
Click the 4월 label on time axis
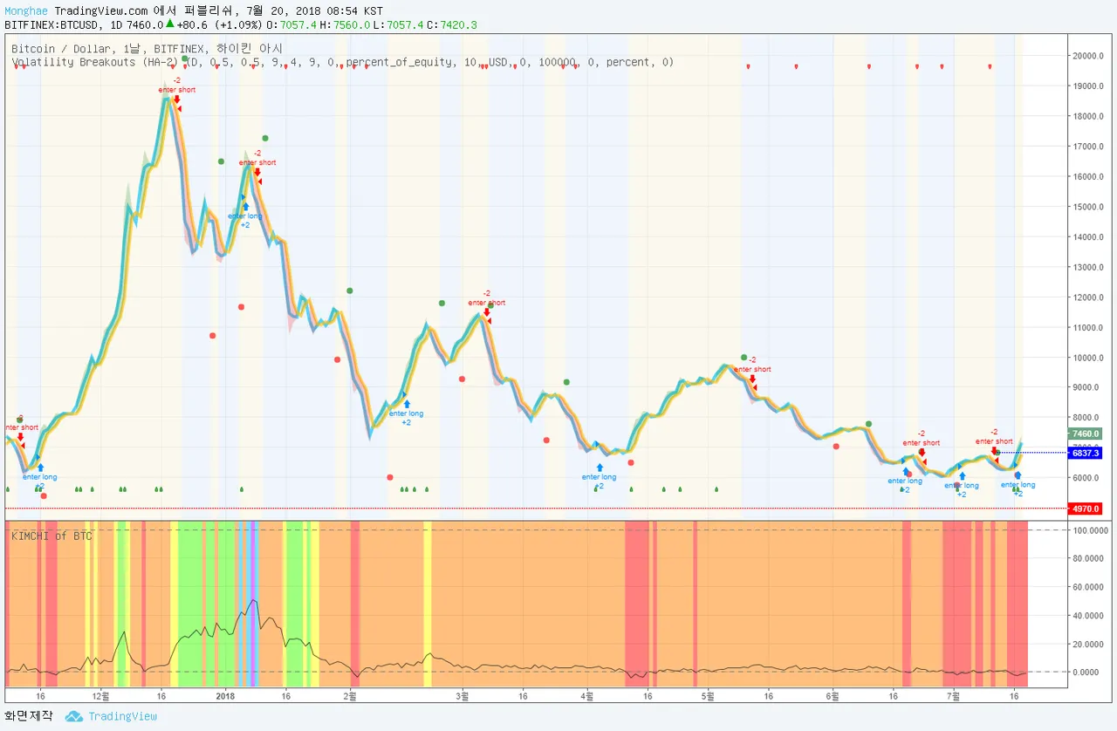[587, 696]
